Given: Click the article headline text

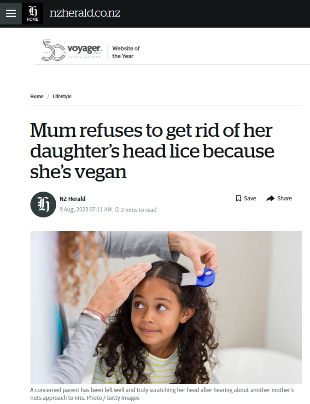Looking at the screenshot, I should (152, 151).
